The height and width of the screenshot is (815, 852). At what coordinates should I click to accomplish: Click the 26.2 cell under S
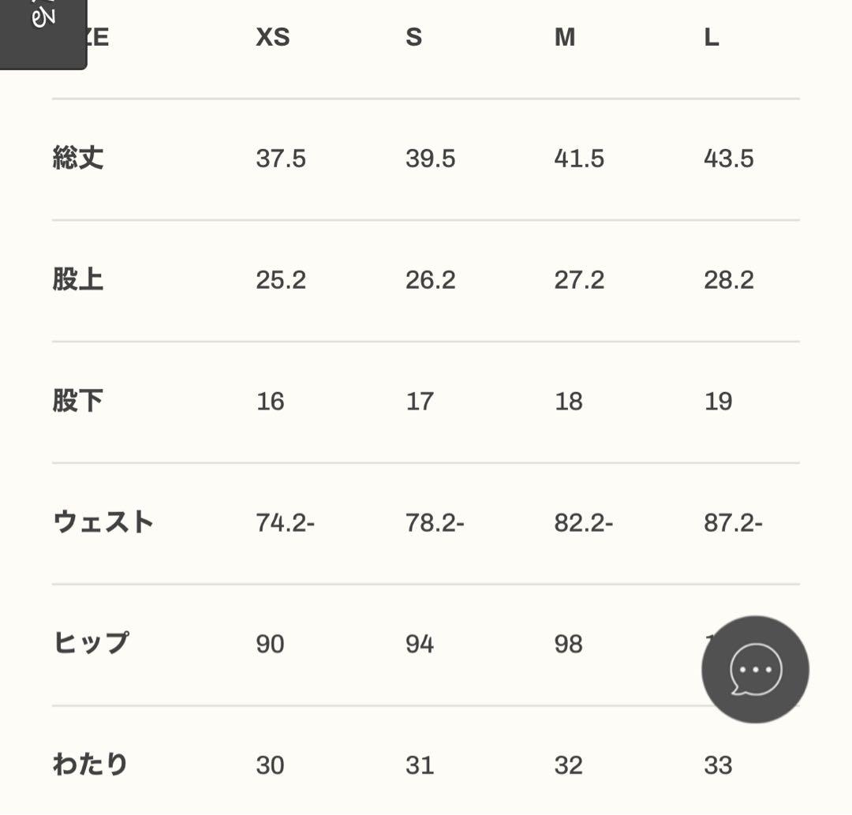pyautogui.click(x=431, y=279)
